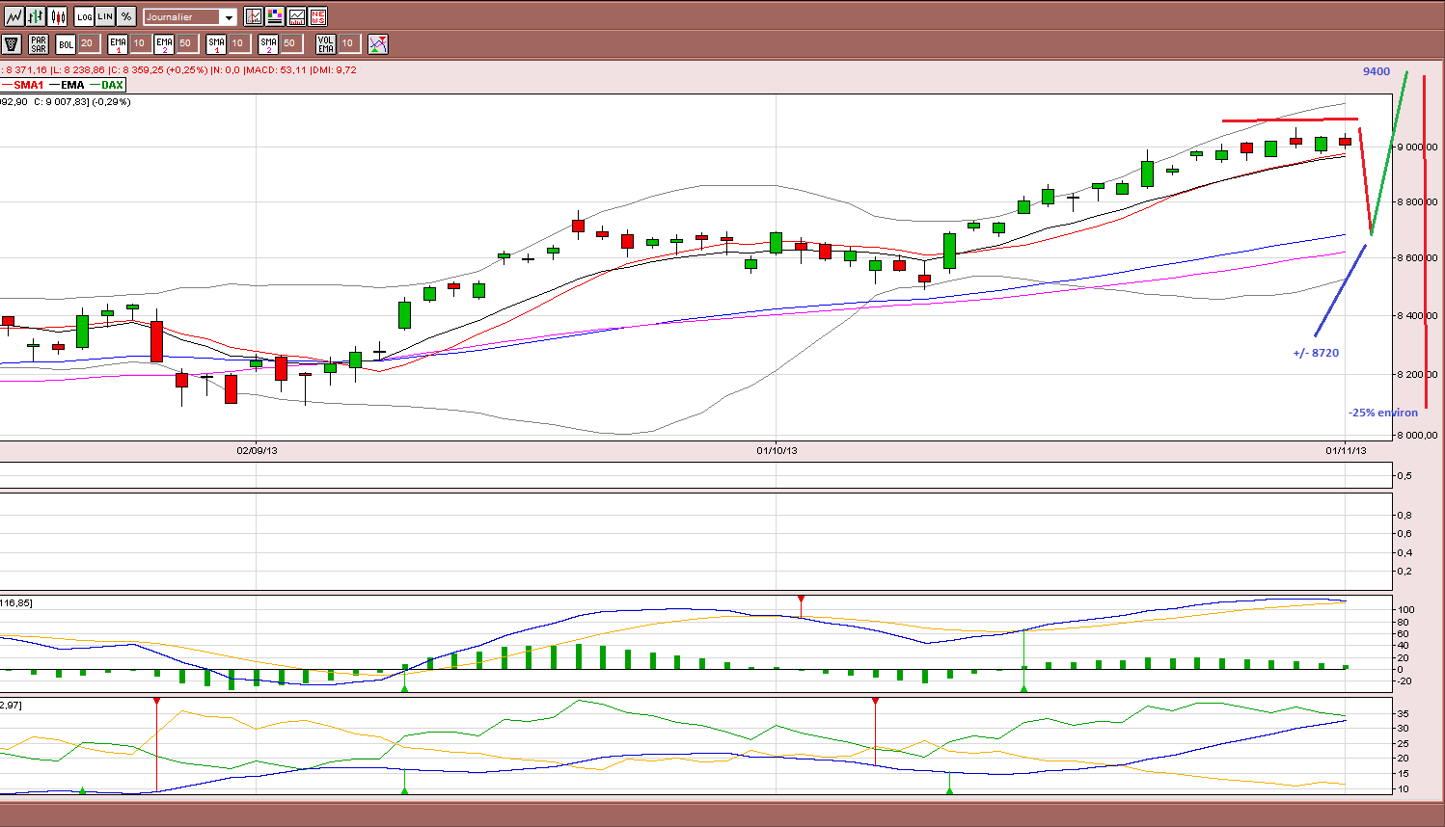Click the MACD: 53,11 readout
The width and height of the screenshot is (1445, 827).
pos(276,70)
